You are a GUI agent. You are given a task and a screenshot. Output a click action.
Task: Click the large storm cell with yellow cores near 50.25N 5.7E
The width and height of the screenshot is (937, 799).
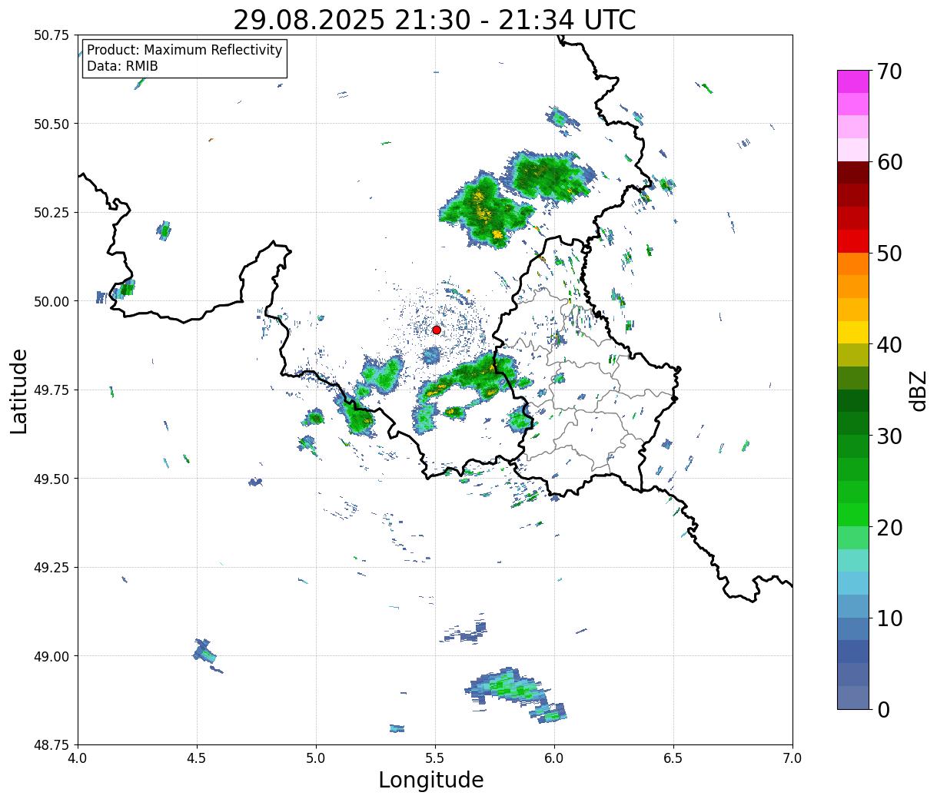click(x=486, y=212)
